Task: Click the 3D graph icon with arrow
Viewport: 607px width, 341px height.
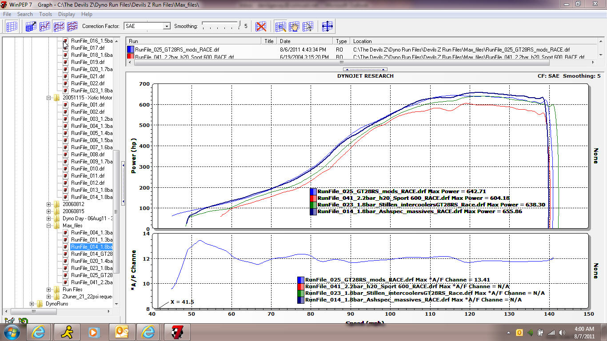Action: (x=31, y=26)
